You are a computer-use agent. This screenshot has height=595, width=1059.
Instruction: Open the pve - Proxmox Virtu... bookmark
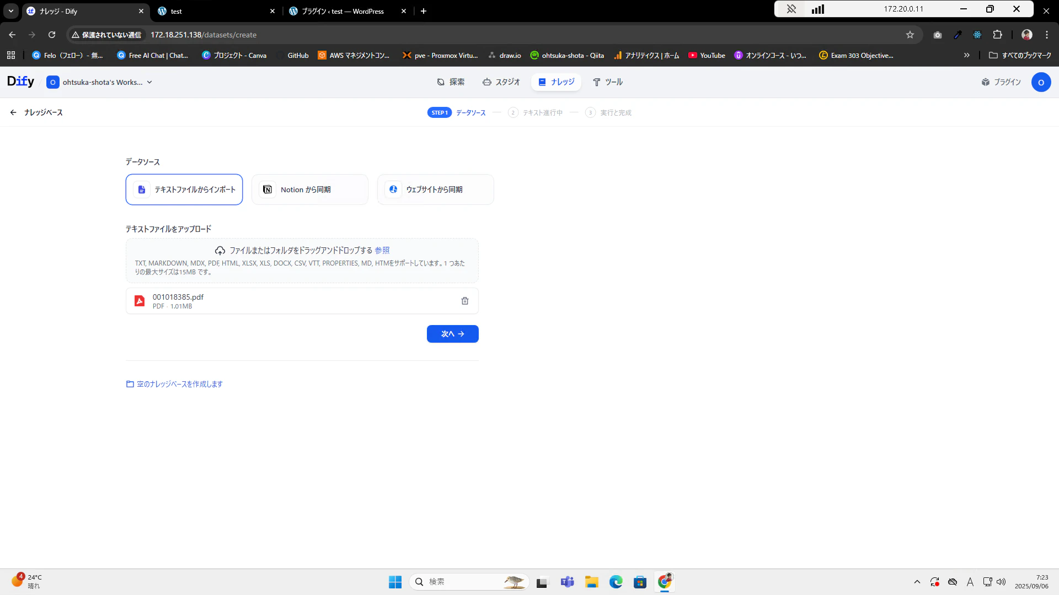click(x=440, y=55)
